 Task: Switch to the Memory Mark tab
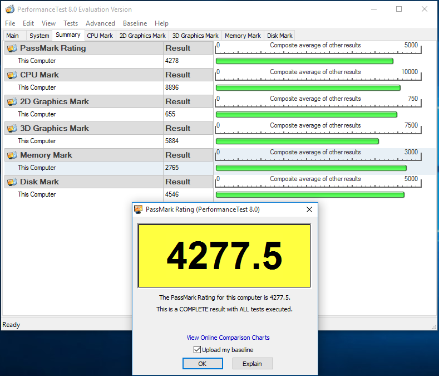[243, 36]
